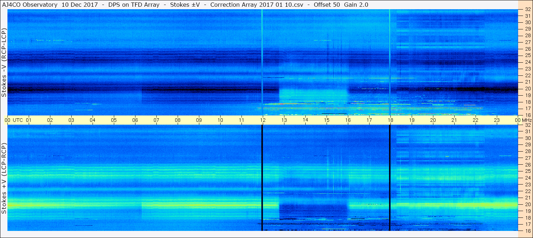Viewport: 533px width, 238px height.
Task: Click the Offset 50 Gain 2.0 header text
Action: (x=341, y=5)
